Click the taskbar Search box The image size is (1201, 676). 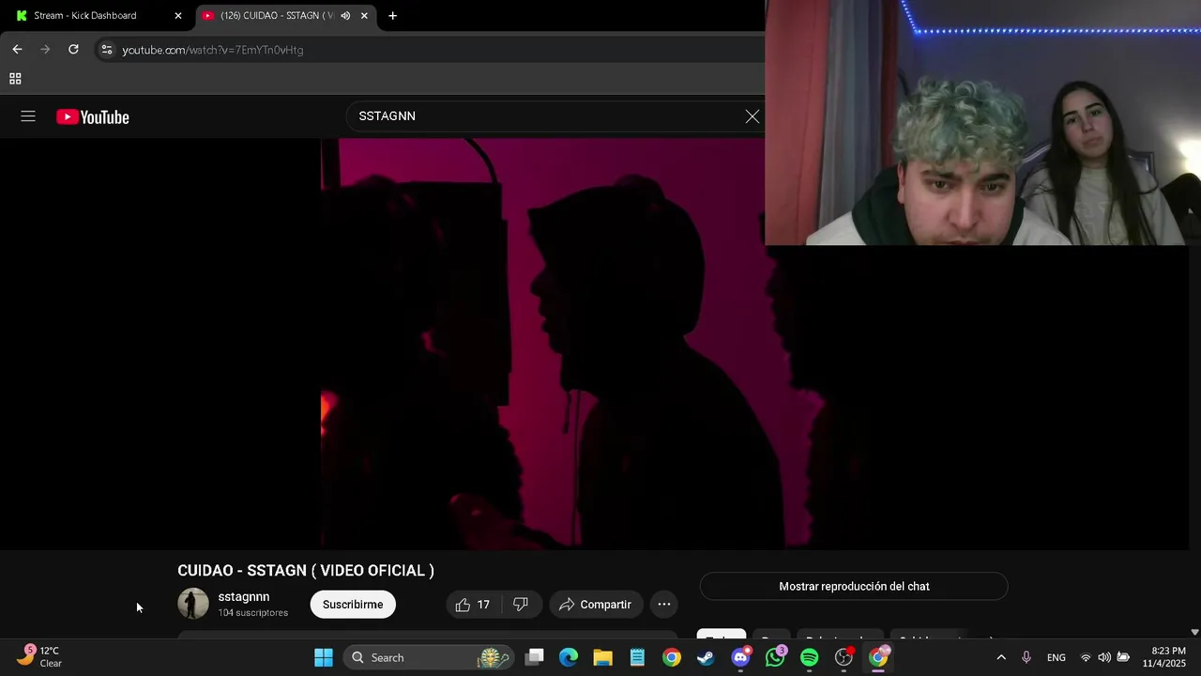coord(428,657)
